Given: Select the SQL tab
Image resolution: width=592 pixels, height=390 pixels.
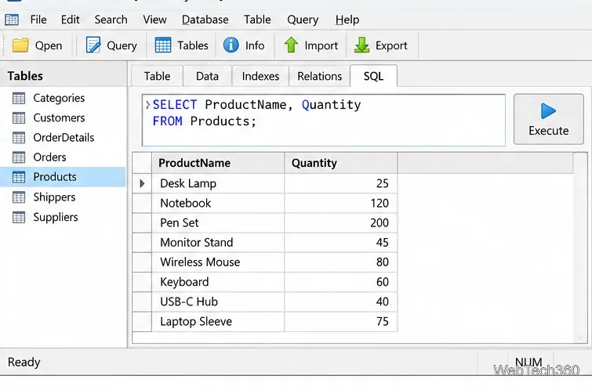Looking at the screenshot, I should click(x=373, y=76).
